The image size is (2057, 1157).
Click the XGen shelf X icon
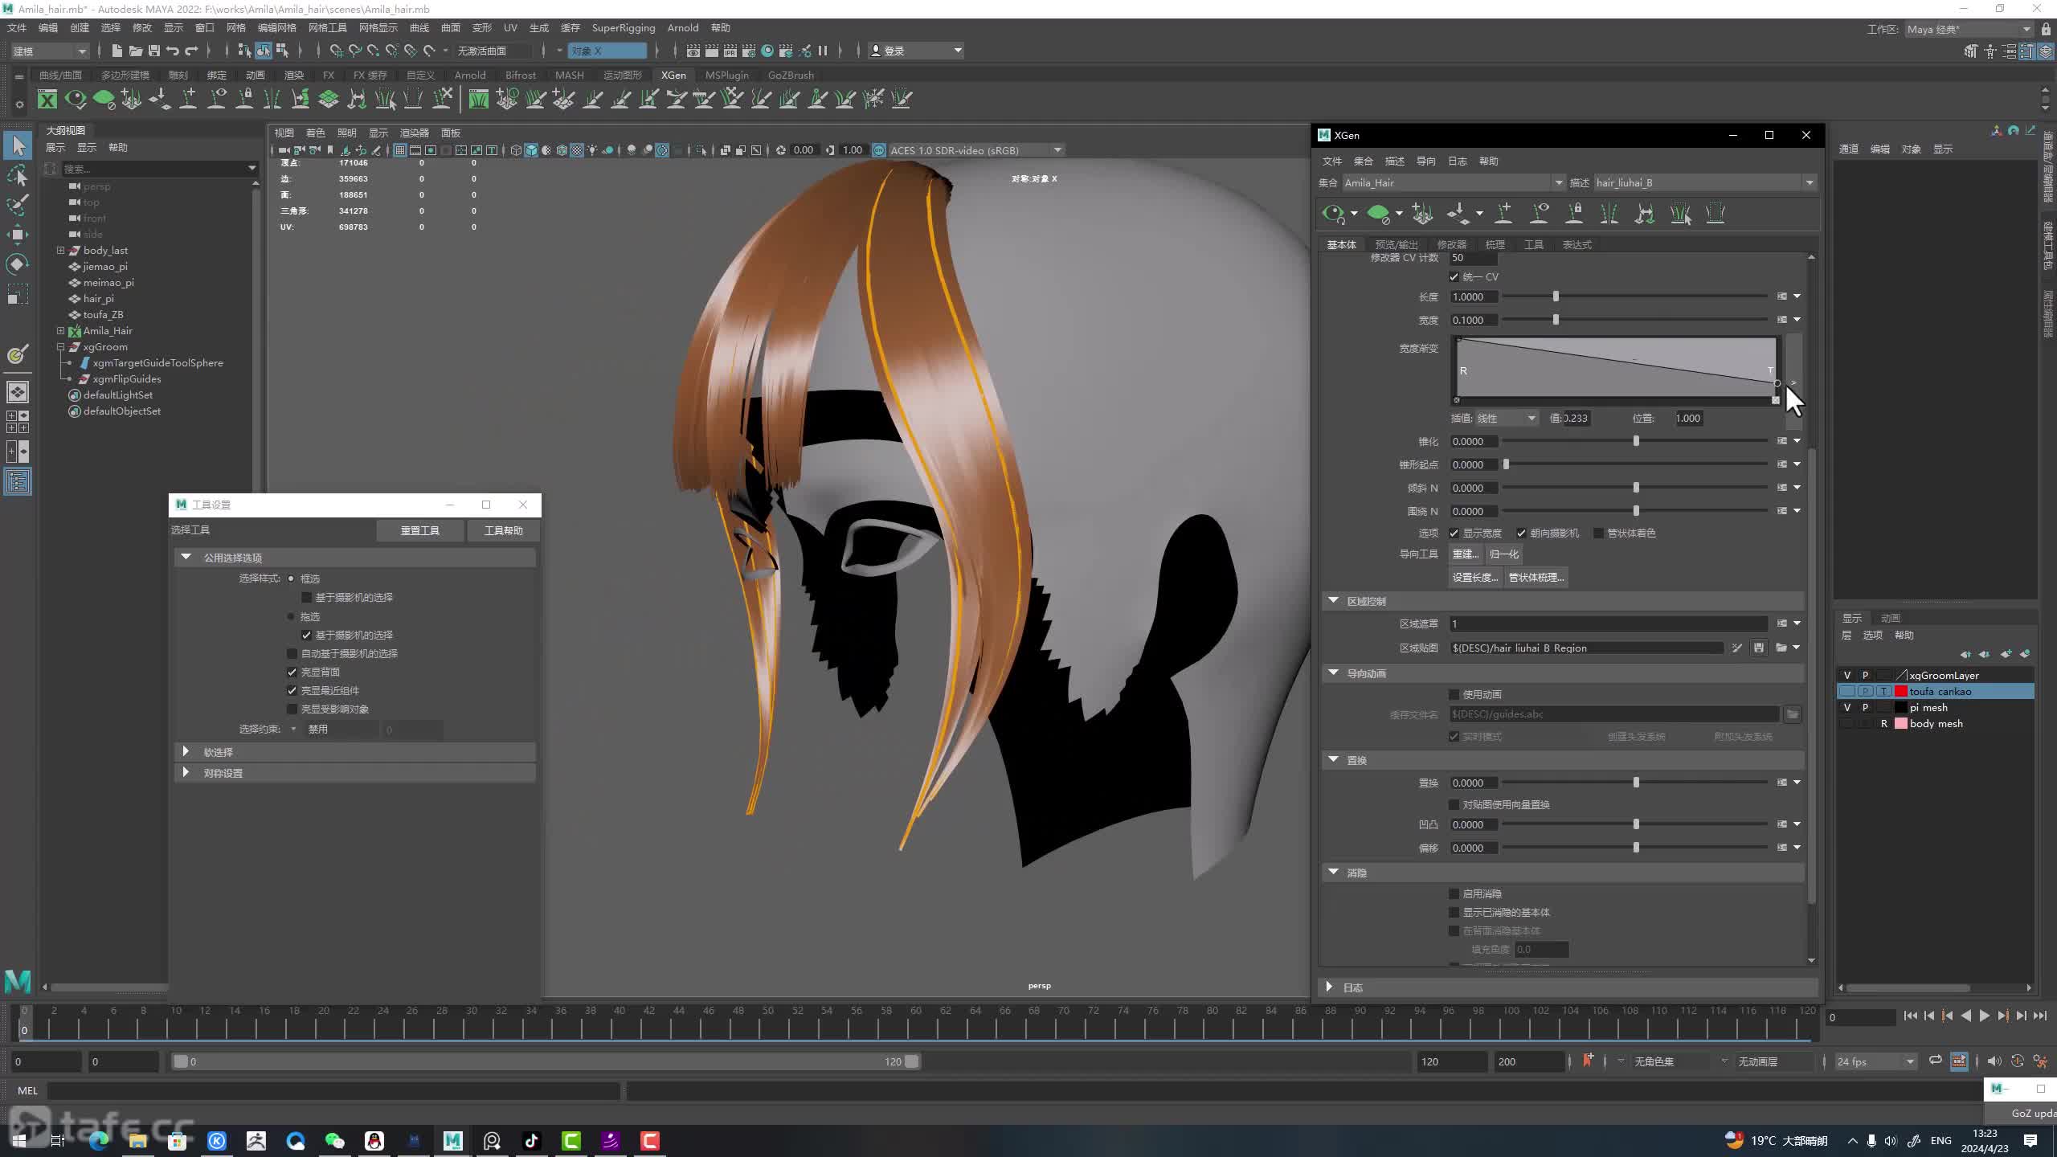click(x=47, y=99)
